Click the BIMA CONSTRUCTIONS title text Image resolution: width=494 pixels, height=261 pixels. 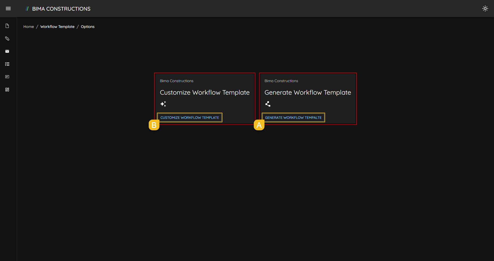(x=61, y=9)
